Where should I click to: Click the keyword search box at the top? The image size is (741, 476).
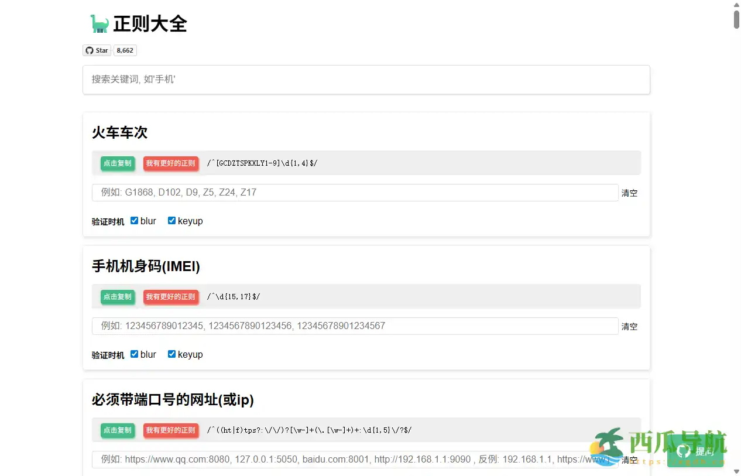366,80
